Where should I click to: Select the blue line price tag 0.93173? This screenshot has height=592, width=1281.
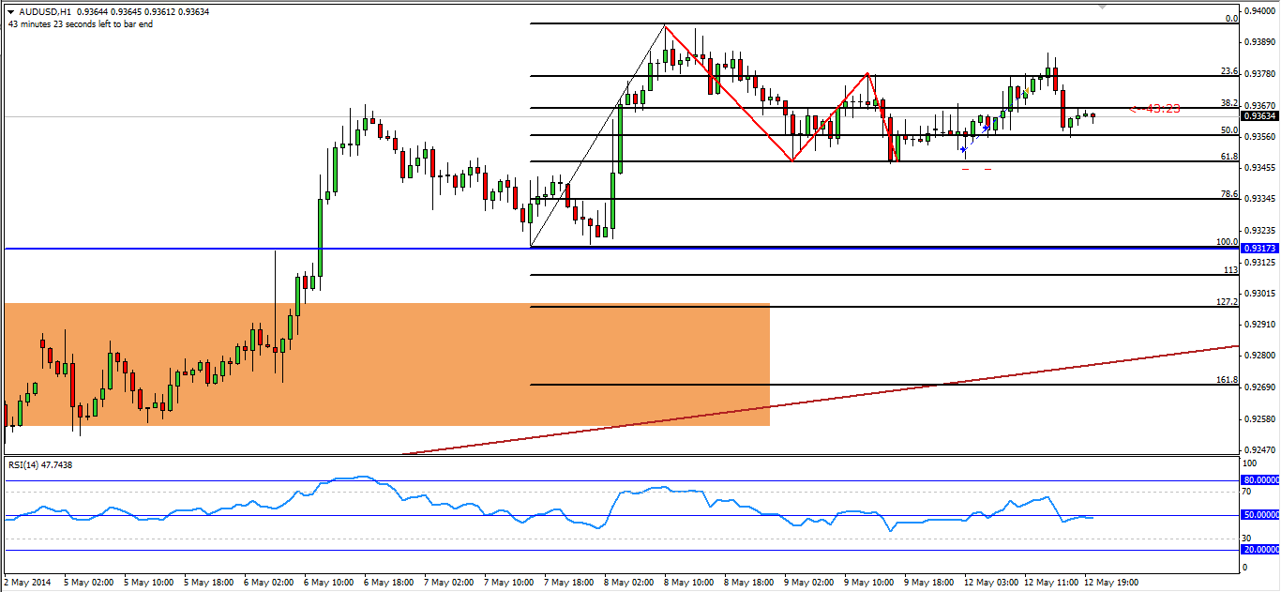point(1258,248)
